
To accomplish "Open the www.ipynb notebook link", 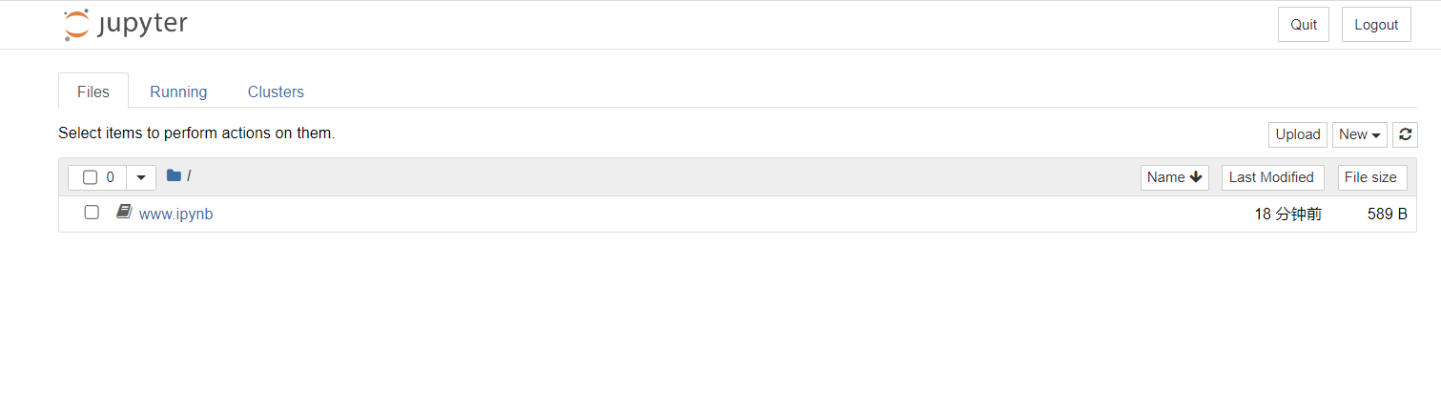I will (175, 214).
